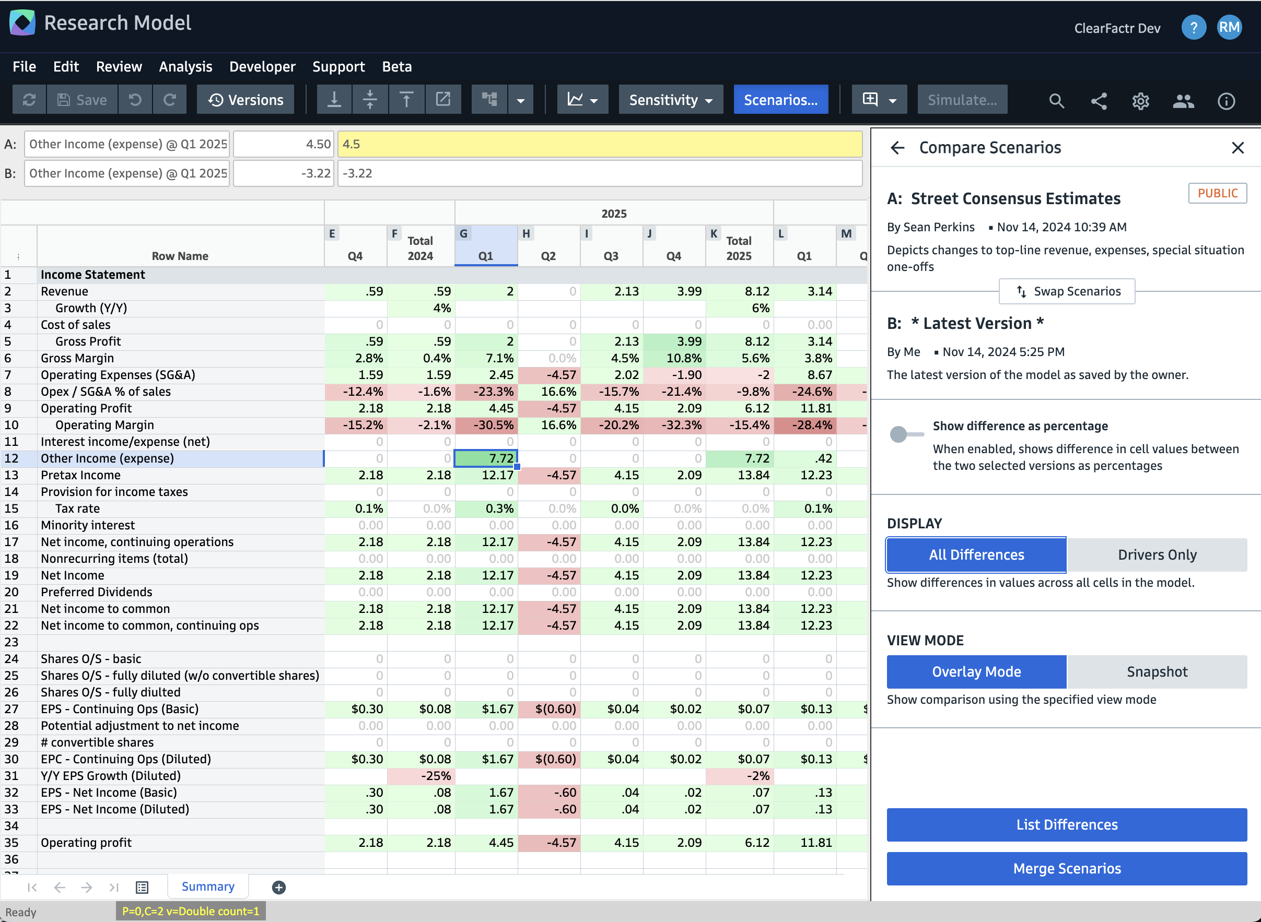1261x922 pixels.
Task: Close the Compare Scenarios panel
Action: 1237,148
